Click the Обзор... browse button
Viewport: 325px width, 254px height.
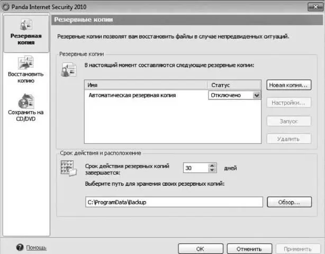(289, 202)
